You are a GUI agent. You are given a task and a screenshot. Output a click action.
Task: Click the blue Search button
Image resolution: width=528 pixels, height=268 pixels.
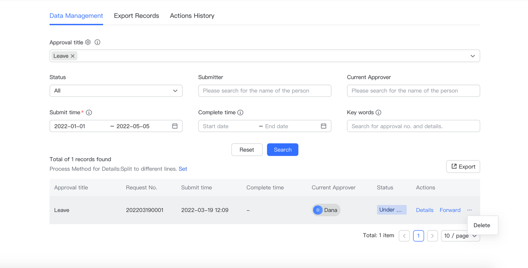(283, 150)
